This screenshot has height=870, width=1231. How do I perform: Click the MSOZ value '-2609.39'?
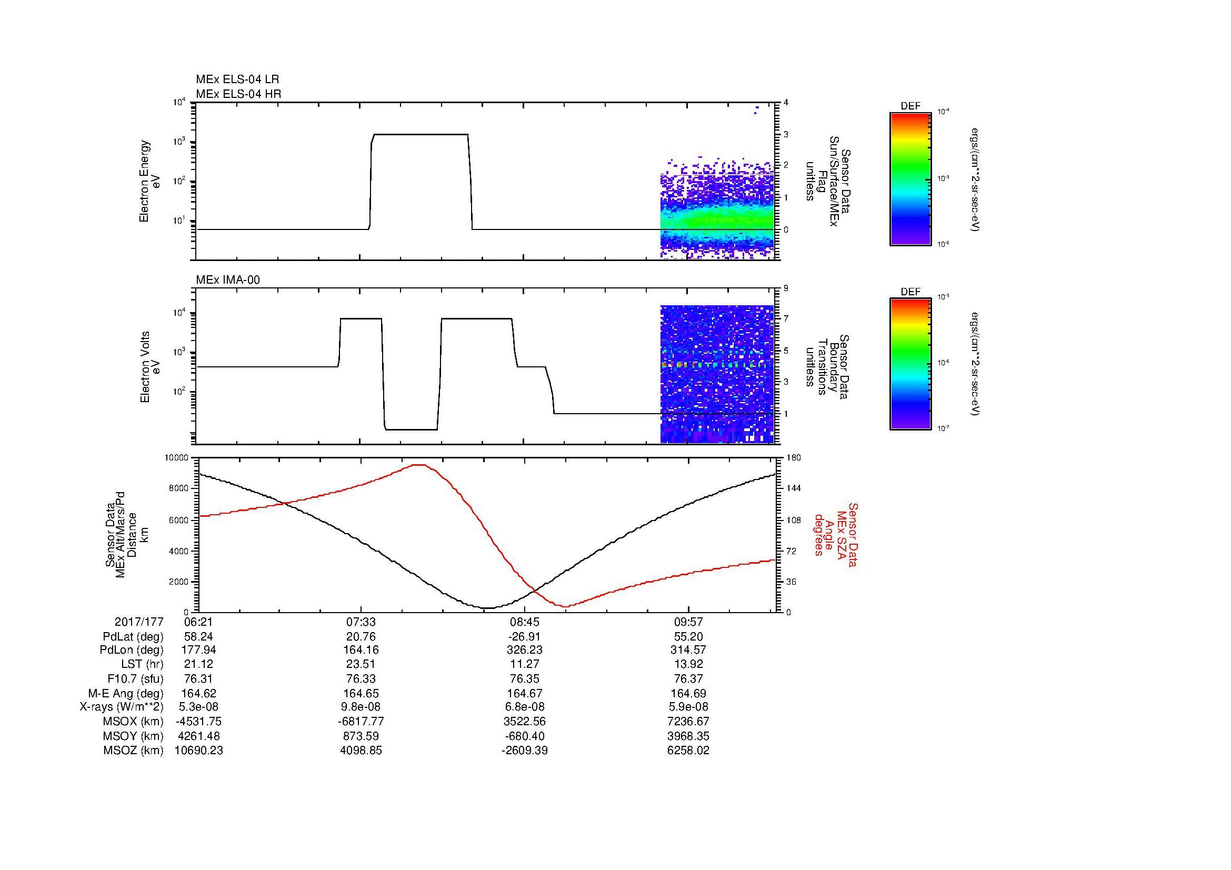point(524,751)
